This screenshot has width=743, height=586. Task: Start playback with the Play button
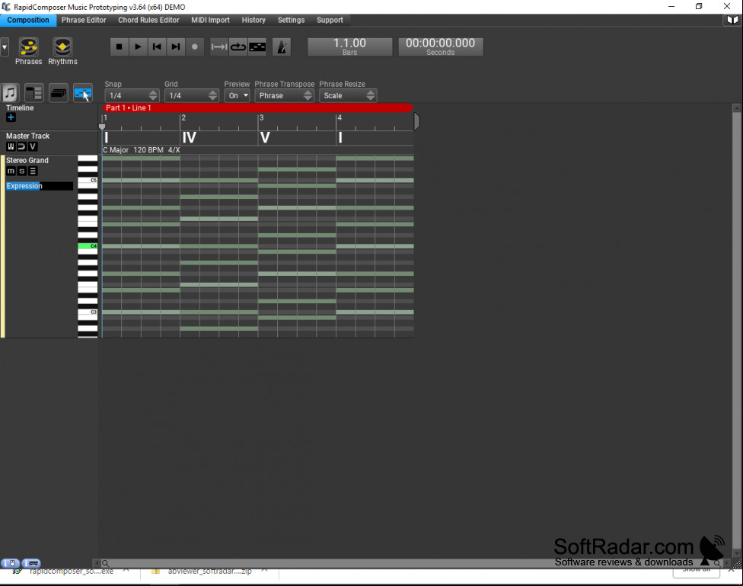coord(138,46)
